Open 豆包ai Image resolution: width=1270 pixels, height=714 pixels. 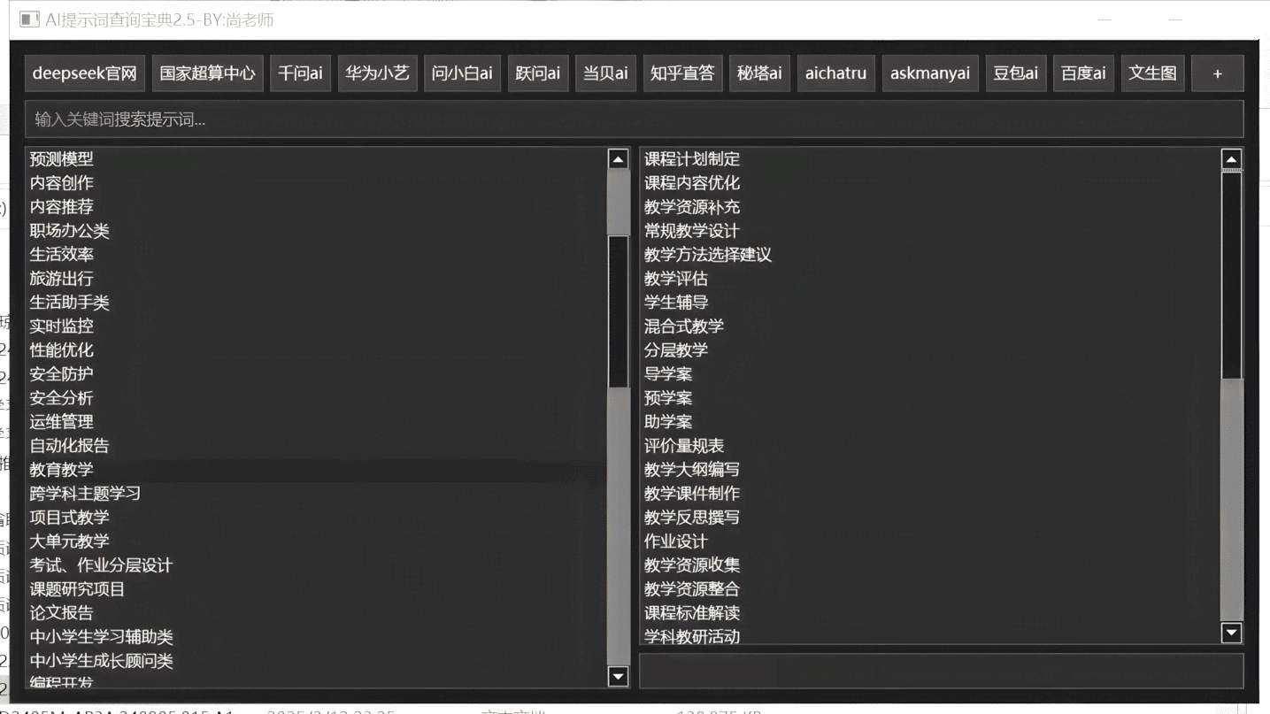point(1016,73)
